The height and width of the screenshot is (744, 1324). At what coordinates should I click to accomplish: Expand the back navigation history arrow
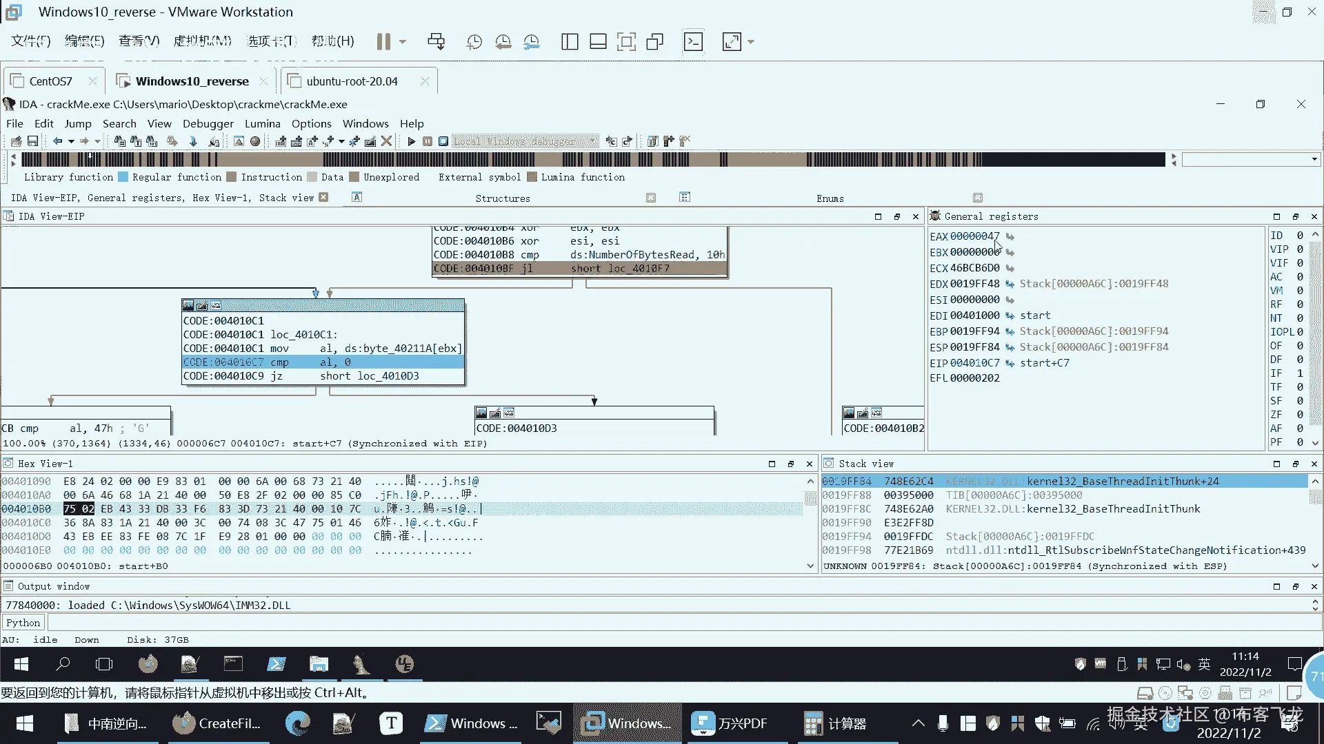71,141
